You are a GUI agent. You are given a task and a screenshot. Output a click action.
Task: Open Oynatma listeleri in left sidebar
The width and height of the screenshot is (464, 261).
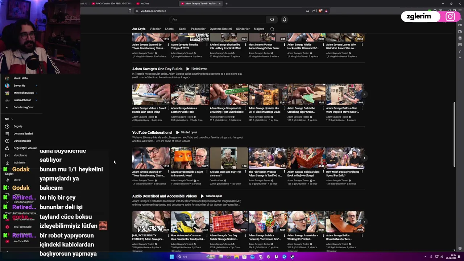click(19, 134)
